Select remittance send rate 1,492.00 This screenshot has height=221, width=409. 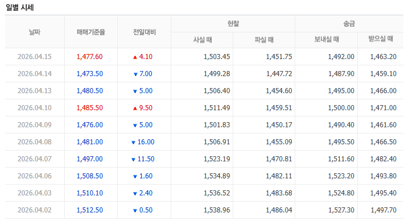click(341, 57)
